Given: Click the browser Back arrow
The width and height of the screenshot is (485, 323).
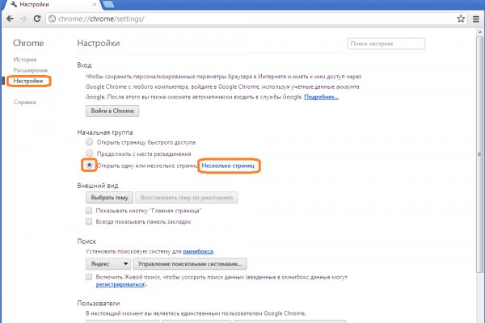Looking at the screenshot, I should [x=9, y=18].
